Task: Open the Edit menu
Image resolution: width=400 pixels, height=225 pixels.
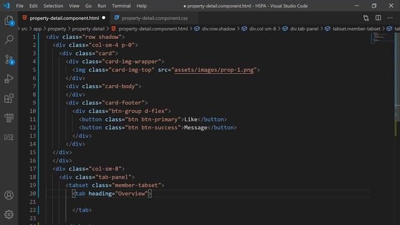Action: click(x=33, y=6)
